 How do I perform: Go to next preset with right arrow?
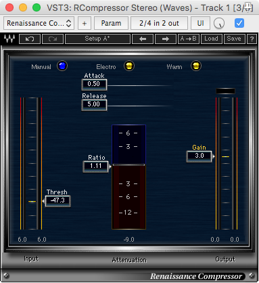[166, 39]
